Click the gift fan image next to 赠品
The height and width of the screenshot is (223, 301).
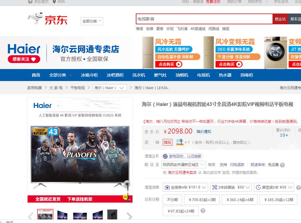pyautogui.click(x=180, y=142)
